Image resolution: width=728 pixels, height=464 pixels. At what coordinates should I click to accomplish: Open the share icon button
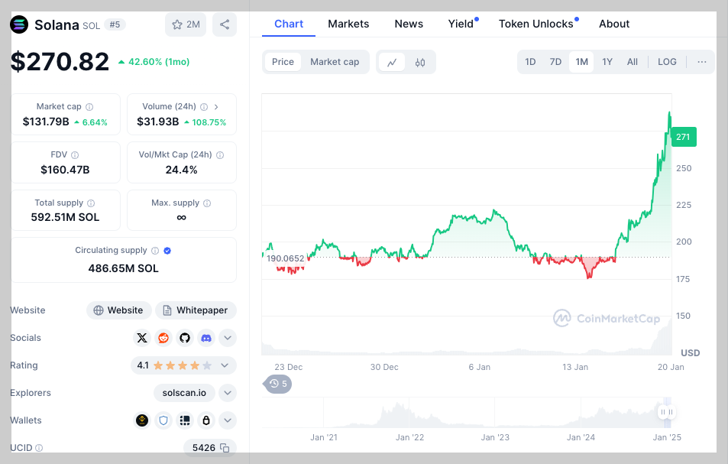[x=225, y=24]
